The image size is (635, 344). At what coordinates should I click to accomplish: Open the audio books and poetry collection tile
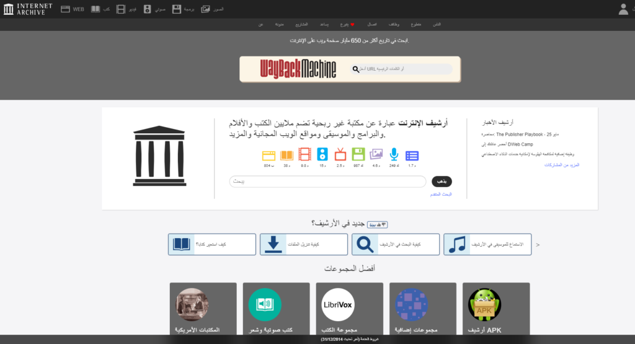tap(276, 309)
